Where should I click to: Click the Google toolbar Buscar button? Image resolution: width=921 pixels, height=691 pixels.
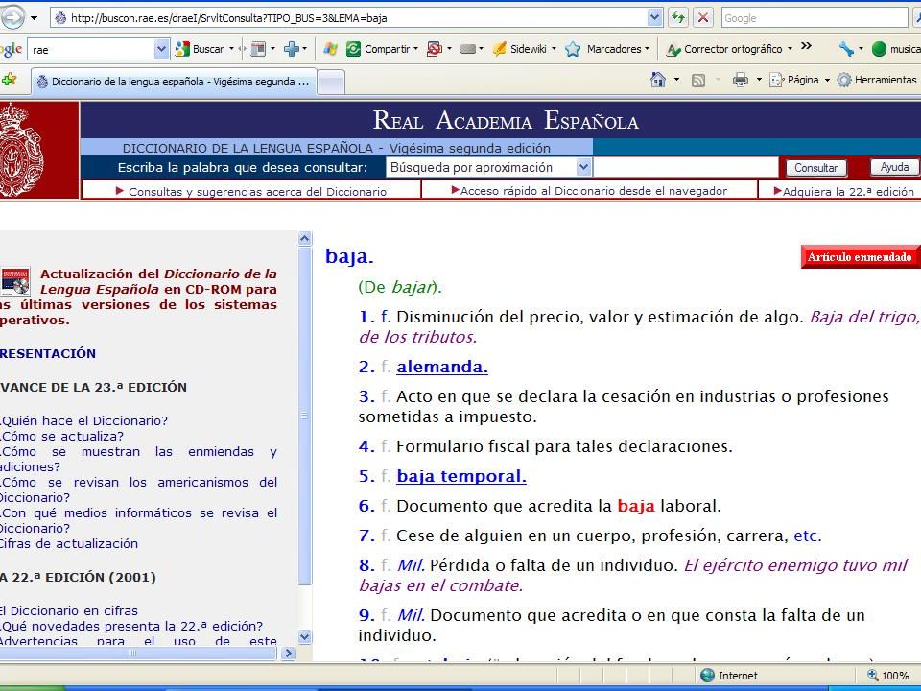click(200, 49)
